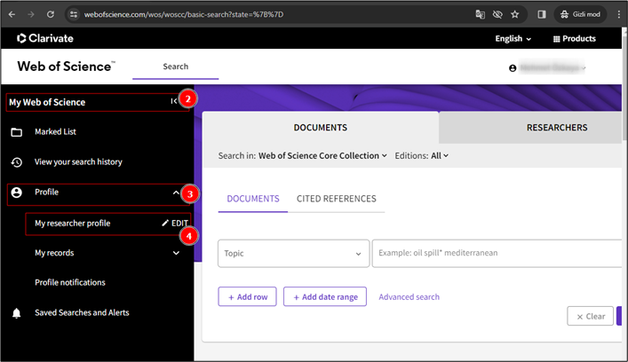
Task: Open Profile notifications
Action: [70, 282]
